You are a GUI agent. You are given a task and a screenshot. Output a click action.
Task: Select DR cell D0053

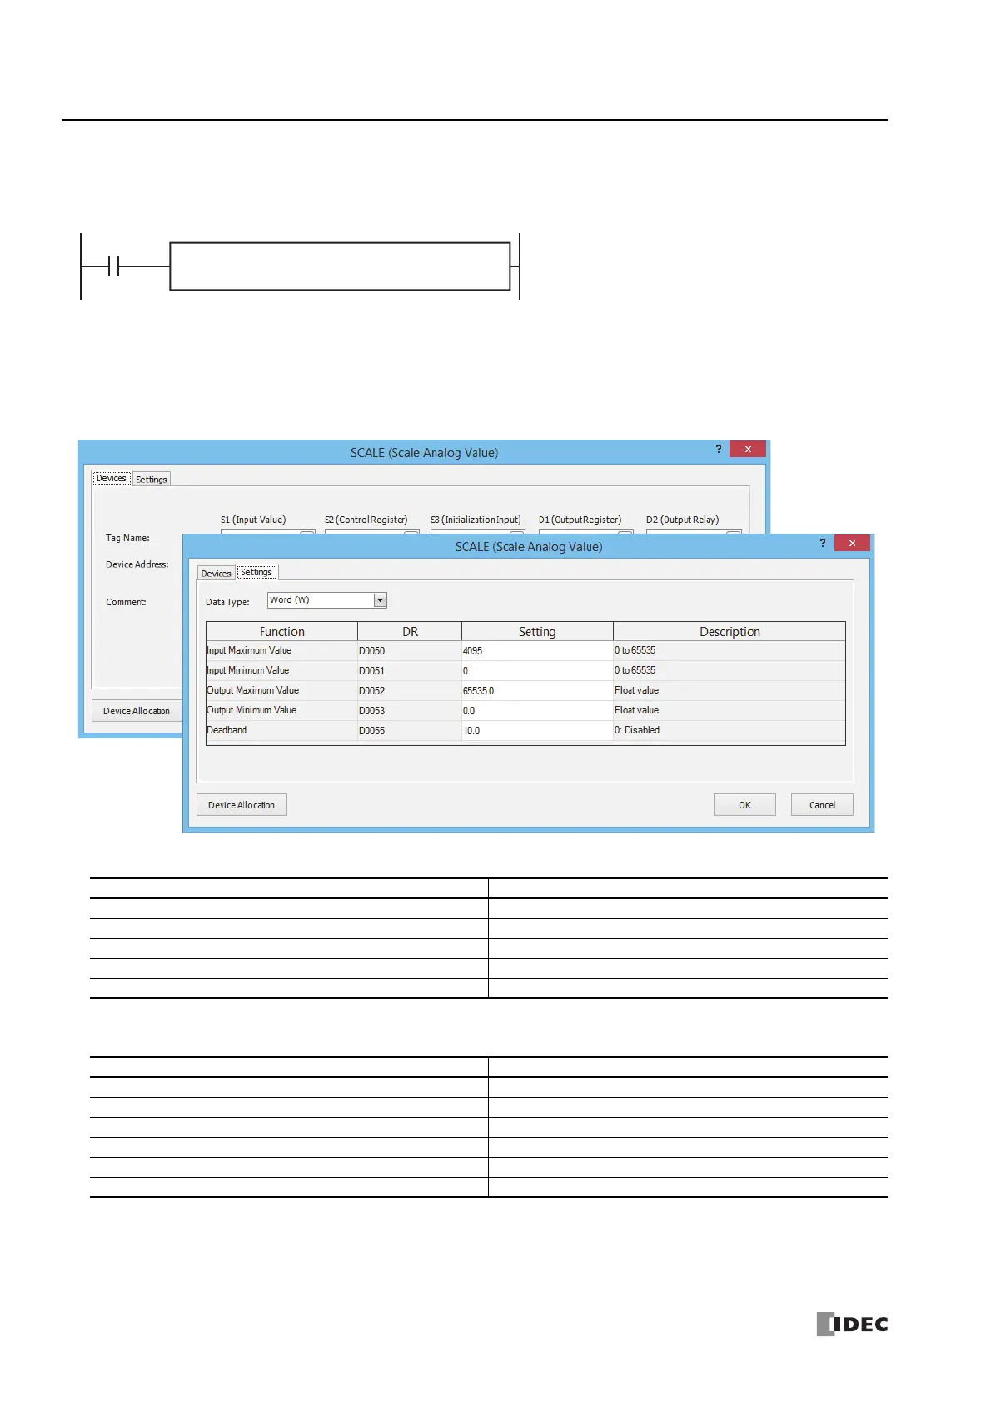tap(410, 711)
